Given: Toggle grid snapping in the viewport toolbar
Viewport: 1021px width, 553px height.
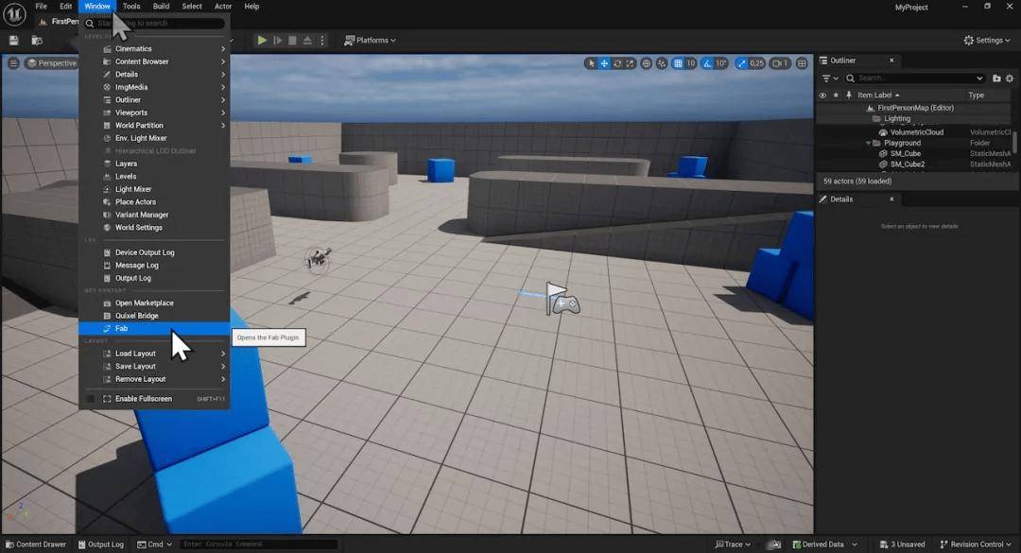Looking at the screenshot, I should pyautogui.click(x=679, y=63).
